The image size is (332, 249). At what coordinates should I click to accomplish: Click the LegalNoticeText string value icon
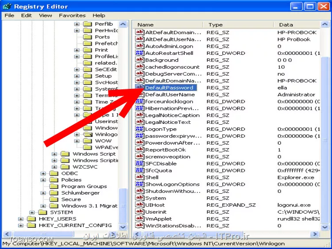click(x=139, y=122)
